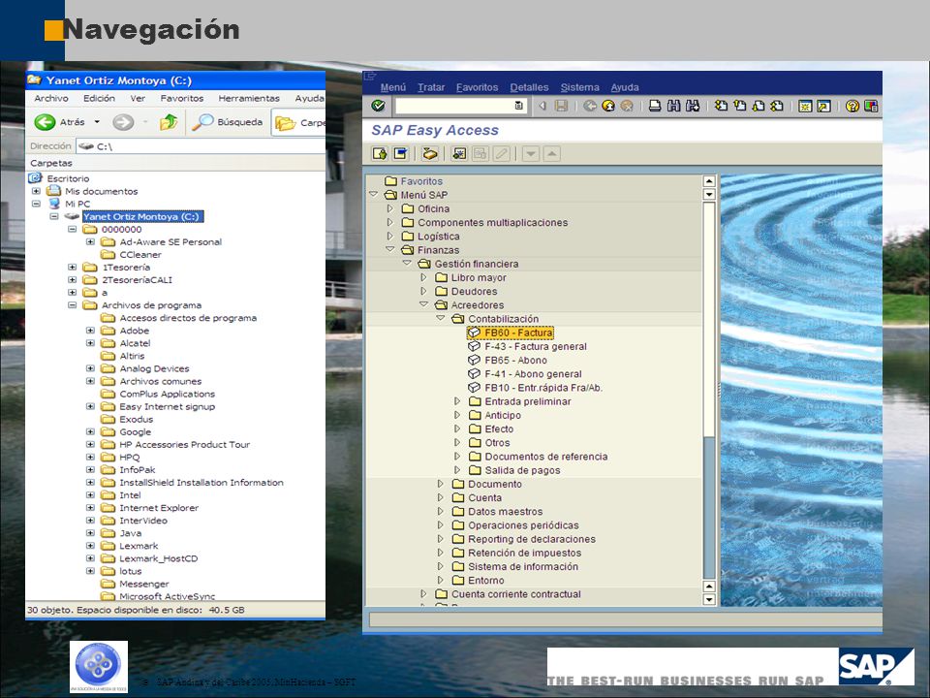This screenshot has width=930, height=698.
Task: Select Yanet Ortiz Montoya (C:) drive node
Action: (142, 216)
